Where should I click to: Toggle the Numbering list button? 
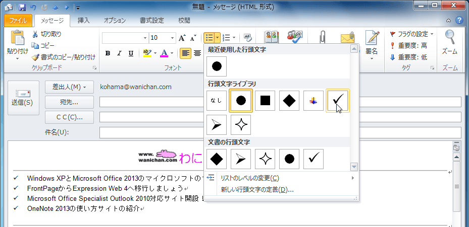pyautogui.click(x=227, y=38)
